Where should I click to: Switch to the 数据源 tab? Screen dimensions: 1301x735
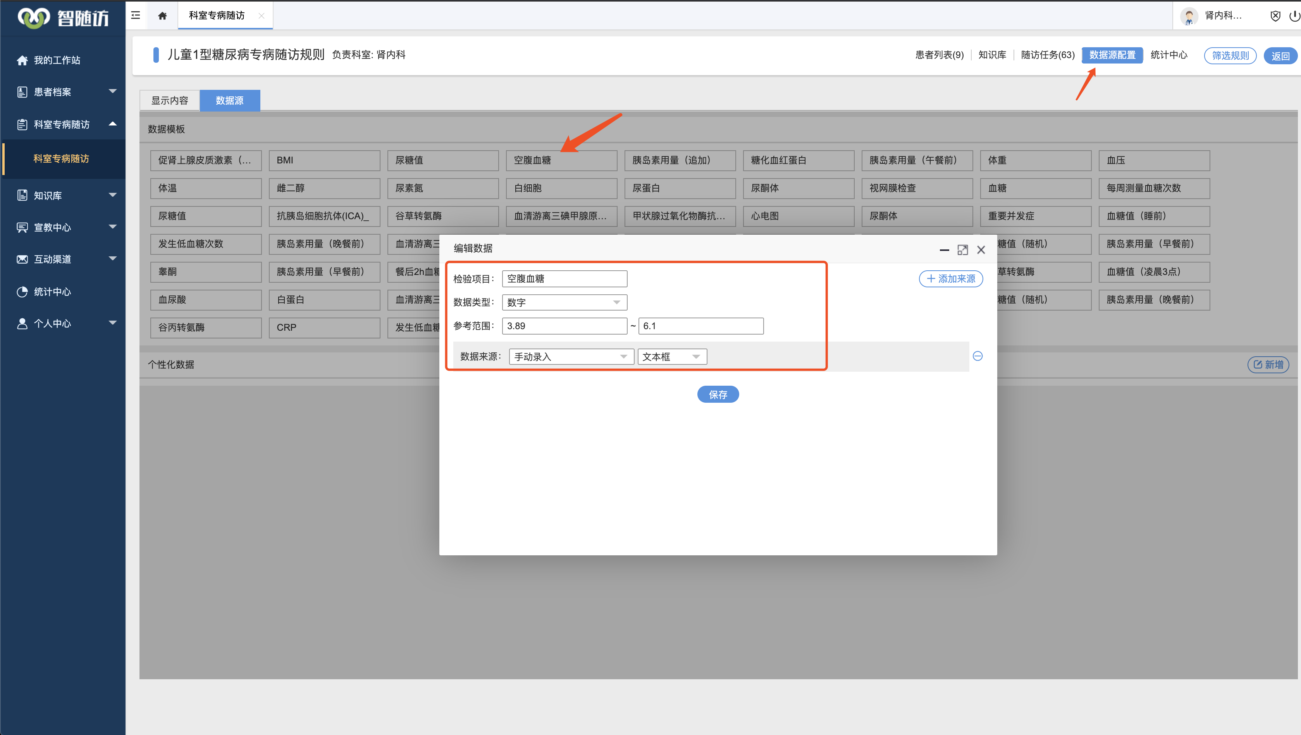click(x=230, y=100)
